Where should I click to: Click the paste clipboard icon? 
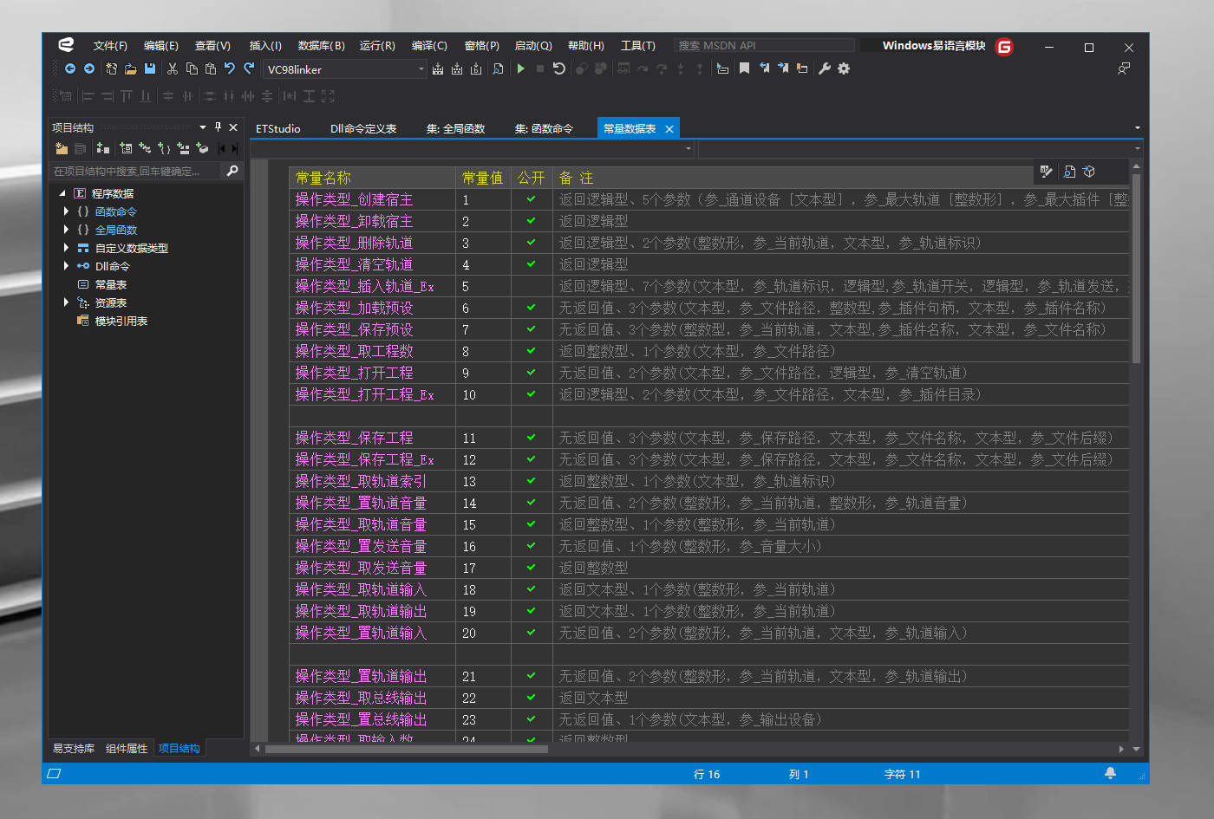pyautogui.click(x=211, y=68)
